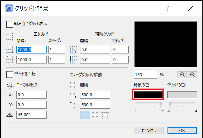Viewport: 203px width, 138px height.
Task: Select snap grid mode (middle dotted icon)
Action: click(x=95, y=115)
